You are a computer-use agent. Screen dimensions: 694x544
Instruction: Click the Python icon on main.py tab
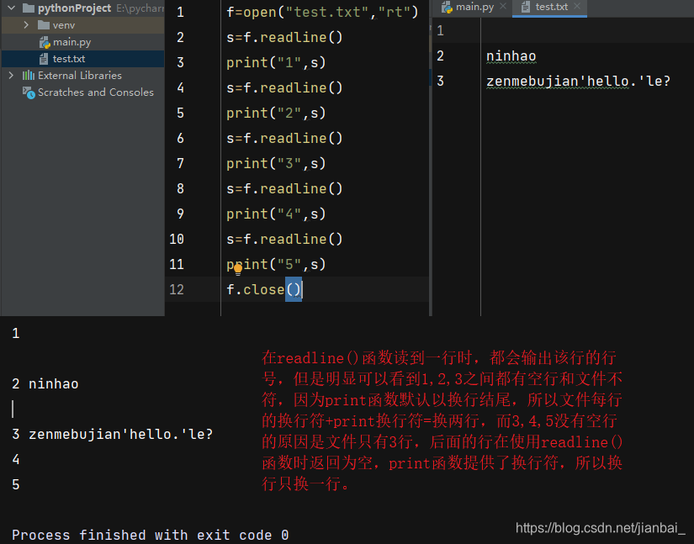click(447, 7)
